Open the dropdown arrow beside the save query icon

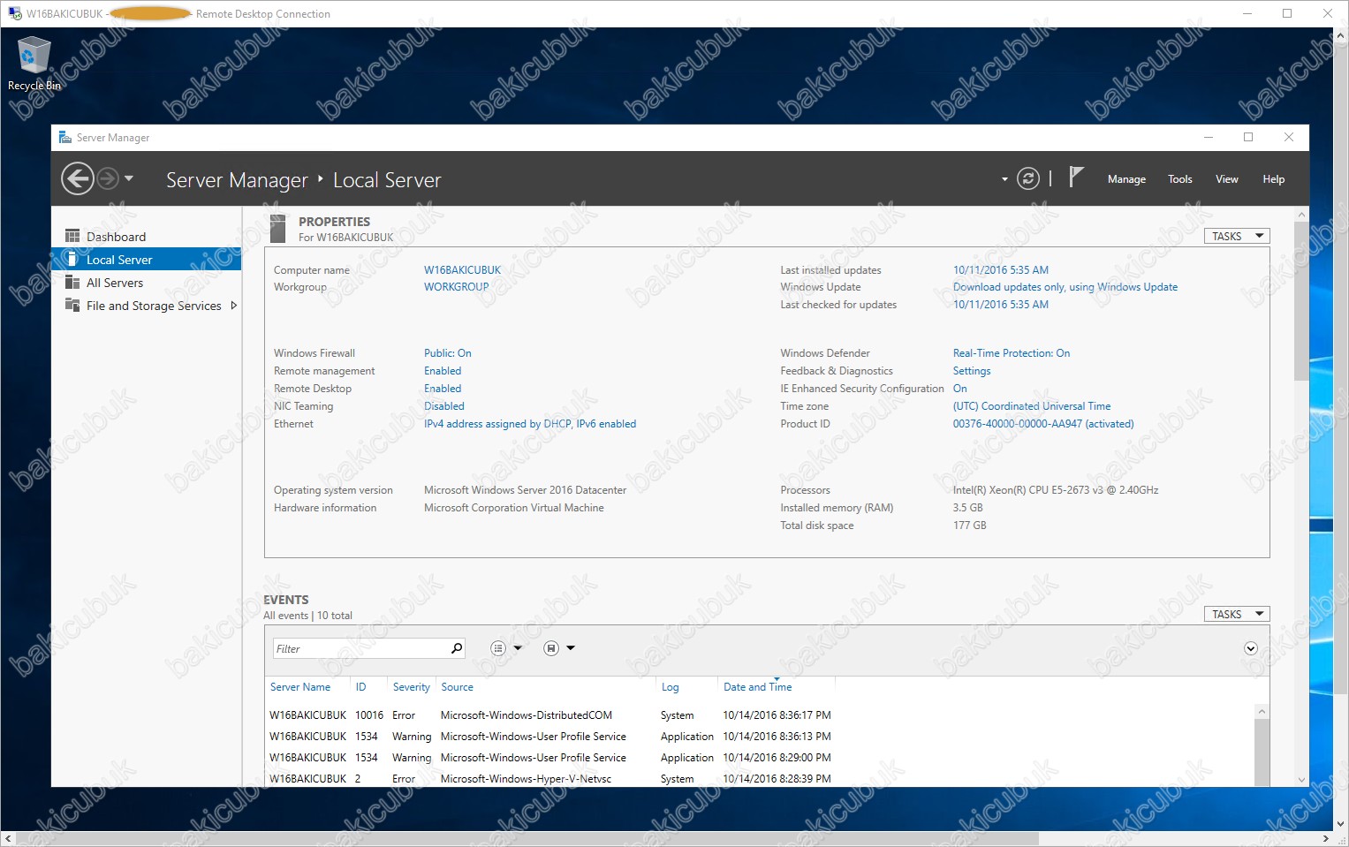point(571,648)
